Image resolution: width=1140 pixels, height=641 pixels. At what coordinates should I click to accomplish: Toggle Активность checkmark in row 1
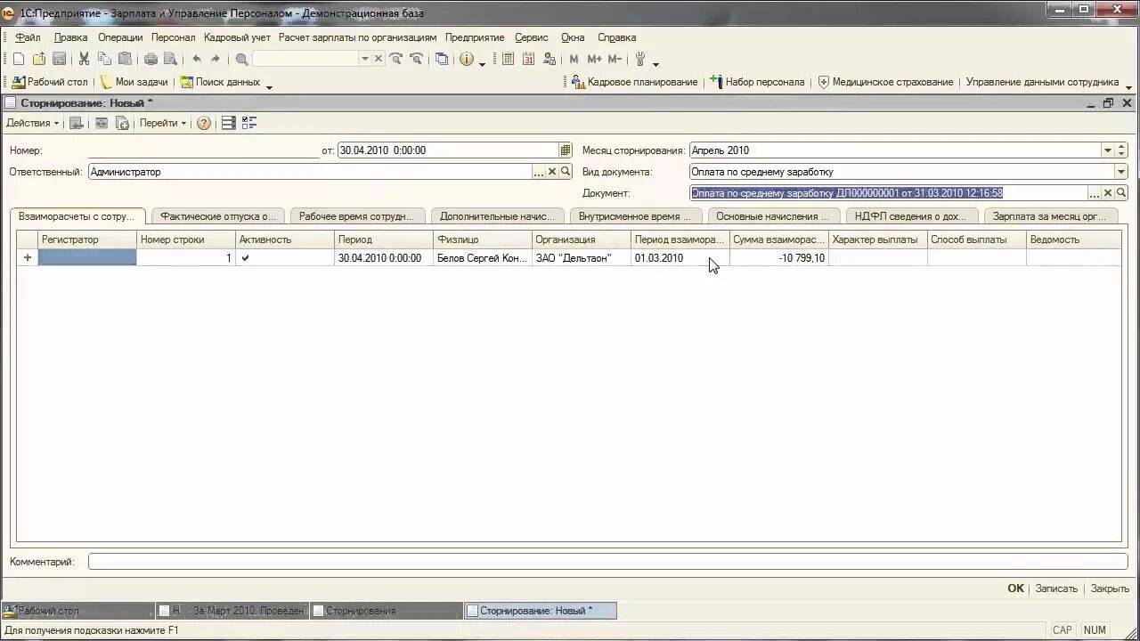pos(246,258)
